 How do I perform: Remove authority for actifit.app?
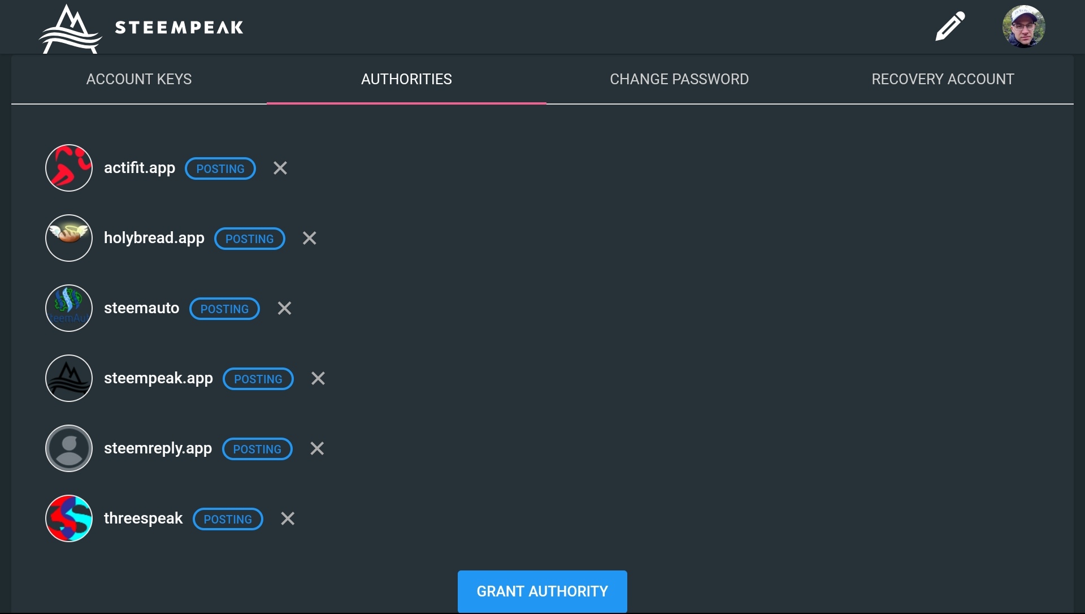pyautogui.click(x=280, y=168)
